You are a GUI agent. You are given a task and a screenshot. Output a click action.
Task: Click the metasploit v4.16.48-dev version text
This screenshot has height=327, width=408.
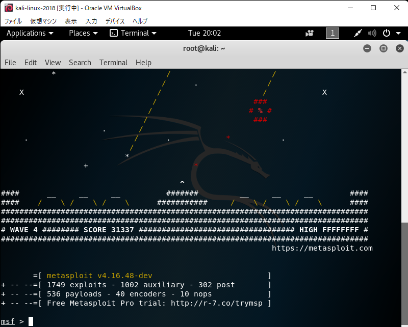99,276
